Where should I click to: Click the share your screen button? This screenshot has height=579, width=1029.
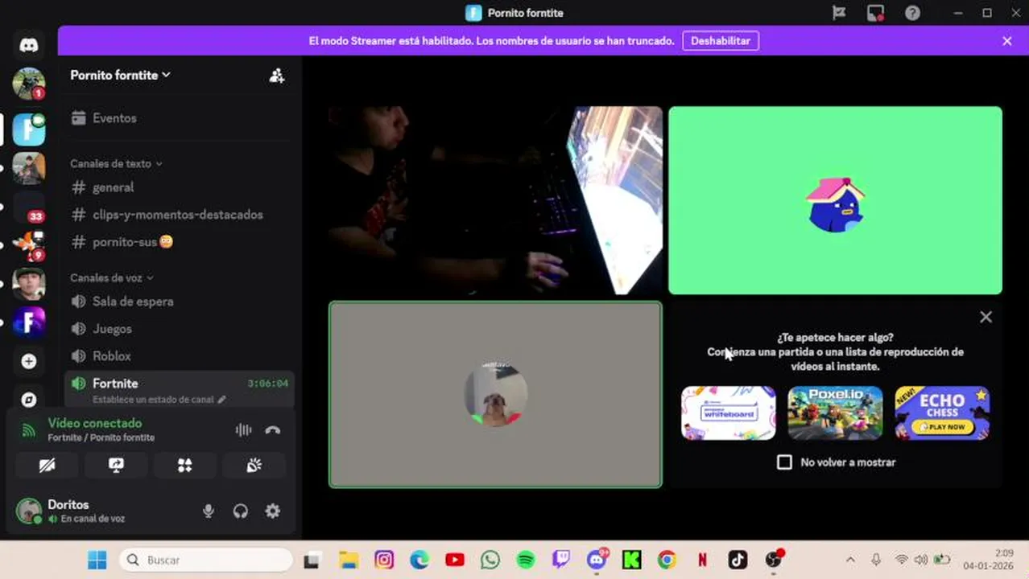click(x=116, y=466)
